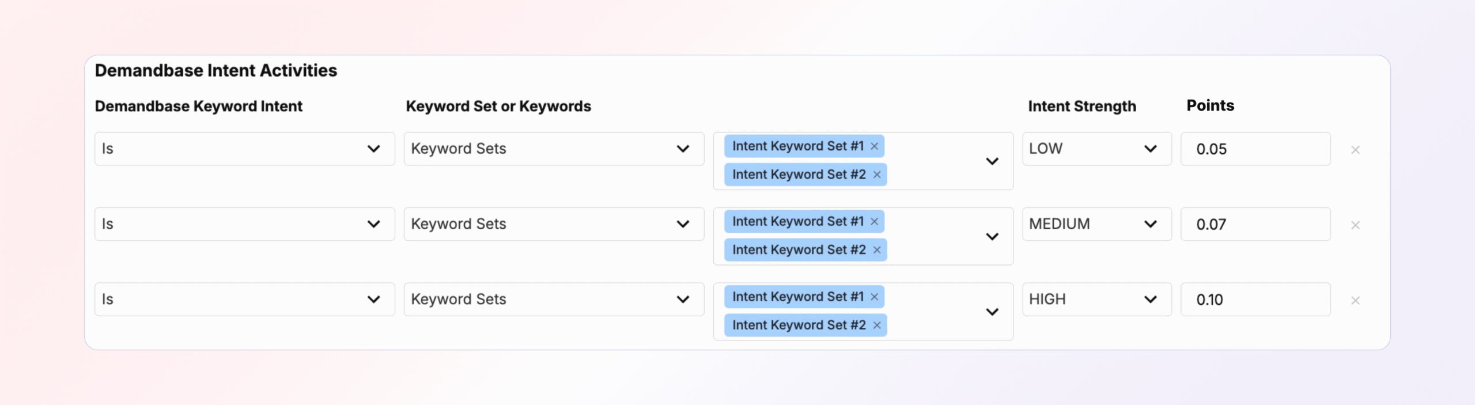Delete the LOW intent strength rule row

tap(1355, 150)
